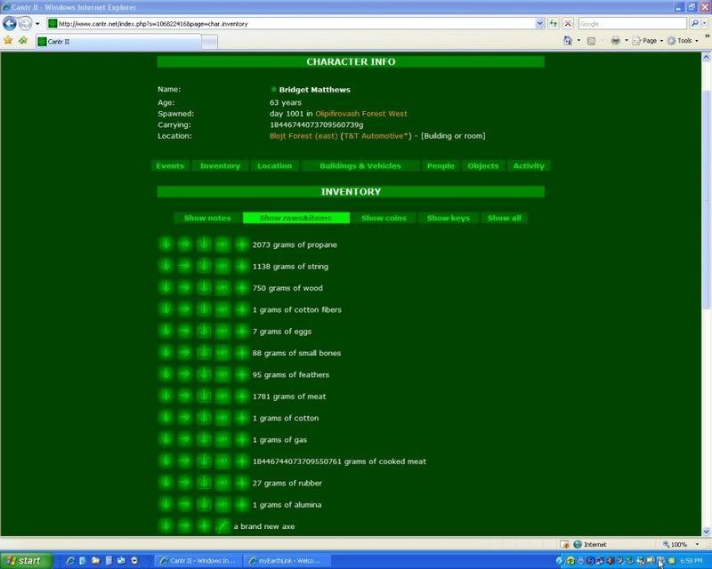Click the right-arrow icon for 1781 grams of meat
The width and height of the screenshot is (712, 569).
(184, 397)
